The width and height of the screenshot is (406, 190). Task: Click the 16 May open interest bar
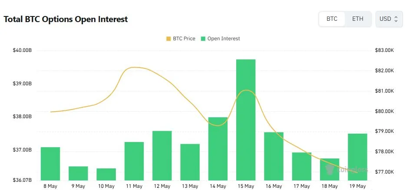pos(274,156)
